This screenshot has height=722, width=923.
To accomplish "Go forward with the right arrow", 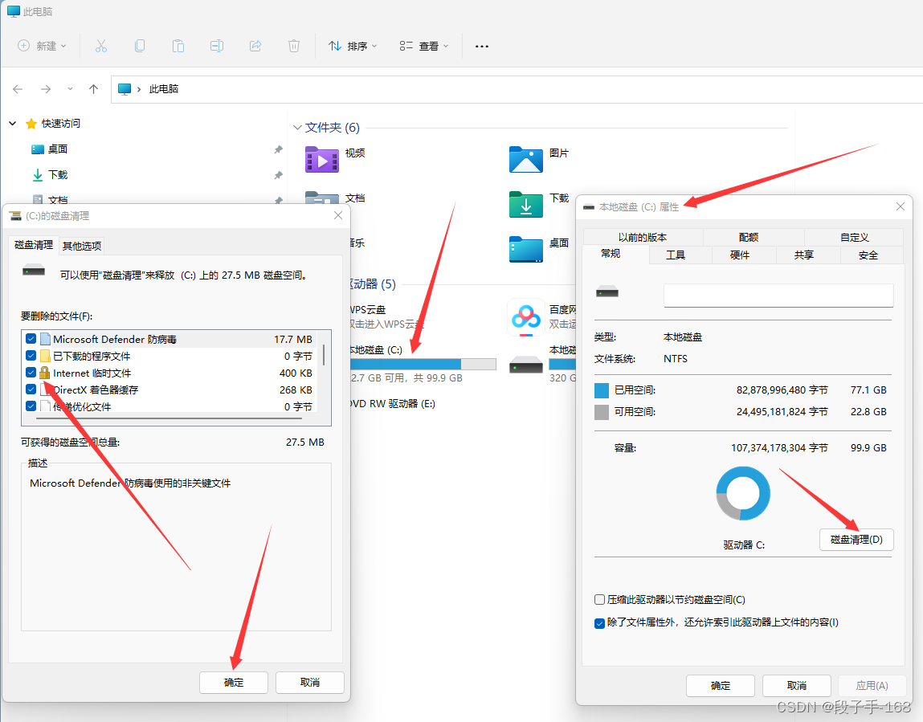I will 45,89.
